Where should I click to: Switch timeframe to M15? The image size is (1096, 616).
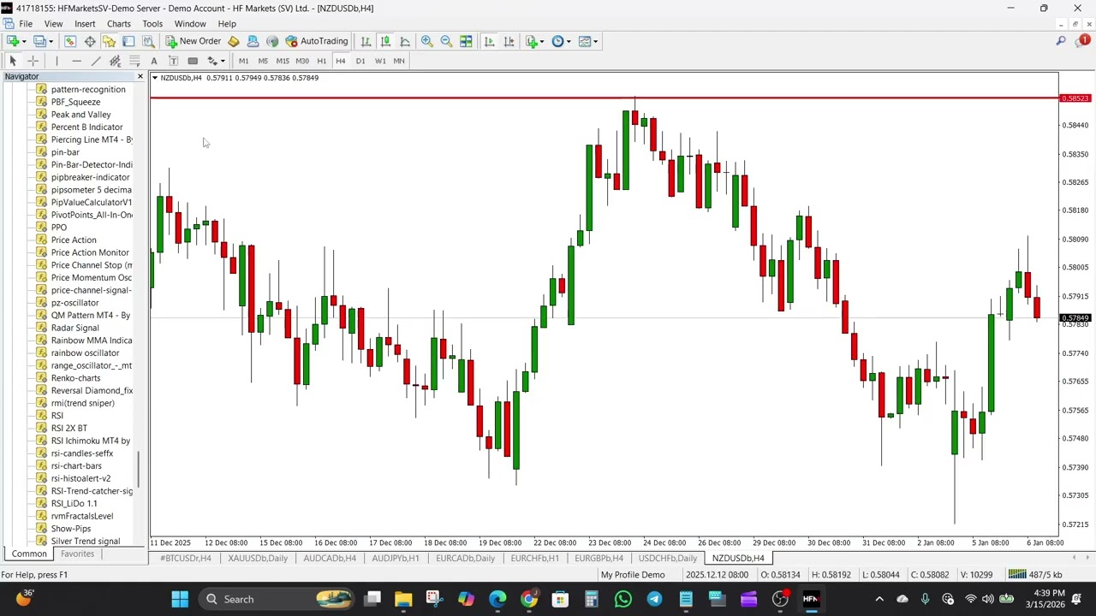click(283, 61)
